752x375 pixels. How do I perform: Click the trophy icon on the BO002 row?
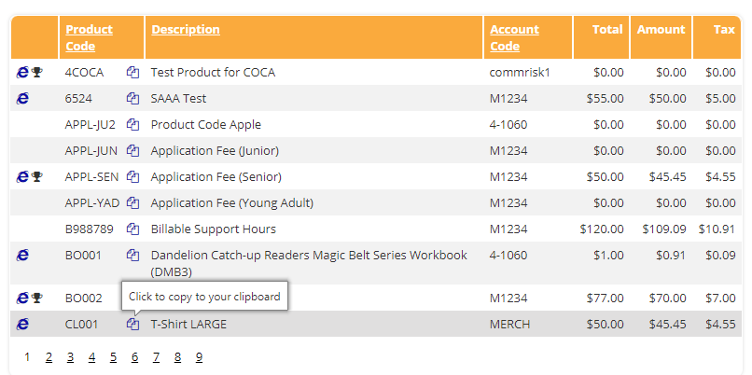tap(37, 298)
